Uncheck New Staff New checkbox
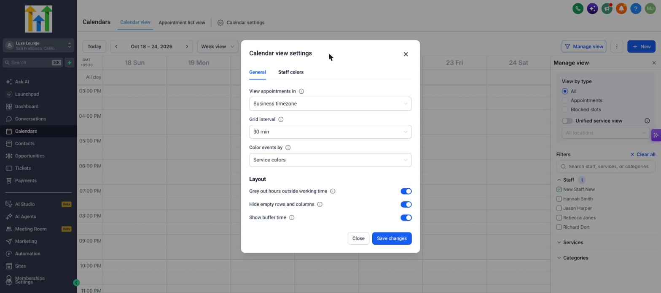The width and height of the screenshot is (661, 293). coord(559,190)
